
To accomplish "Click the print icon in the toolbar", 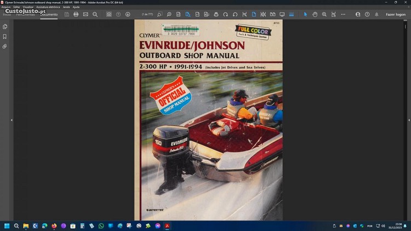I will click(76, 14).
